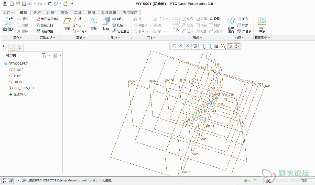Click the large 重新生成 regenerate button

tap(9, 25)
